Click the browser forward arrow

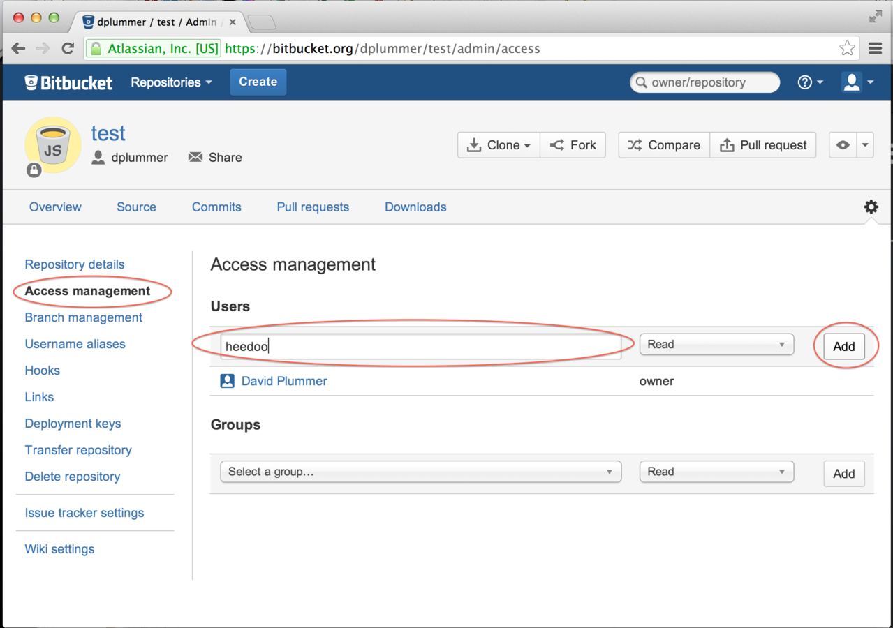click(43, 48)
